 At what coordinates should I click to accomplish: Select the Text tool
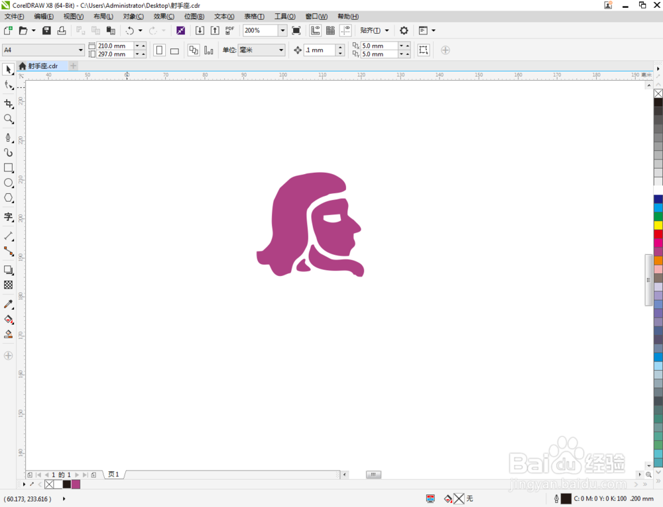point(8,217)
